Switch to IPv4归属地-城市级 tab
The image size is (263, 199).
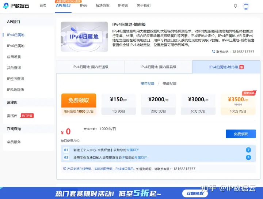coord(226,67)
